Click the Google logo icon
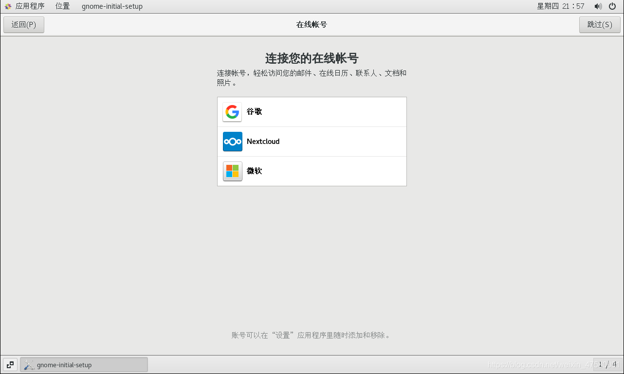Image resolution: width=624 pixels, height=374 pixels. [x=232, y=112]
